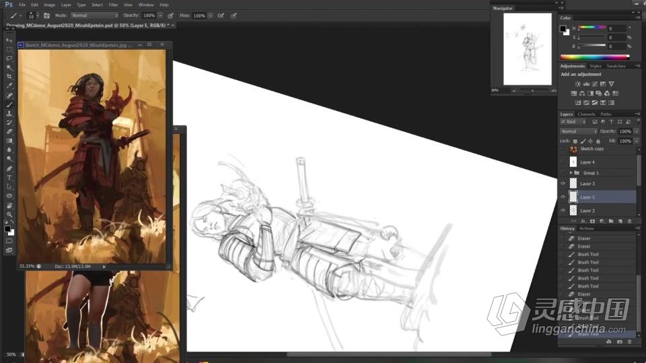This screenshot has height=363, width=646.
Task: Open the Filter menu
Action: [113, 5]
